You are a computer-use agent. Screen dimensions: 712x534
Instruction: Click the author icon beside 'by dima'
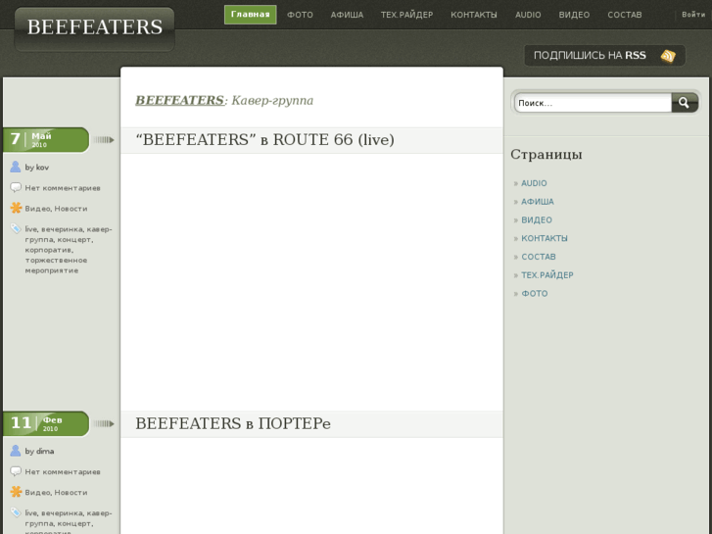pyautogui.click(x=16, y=451)
